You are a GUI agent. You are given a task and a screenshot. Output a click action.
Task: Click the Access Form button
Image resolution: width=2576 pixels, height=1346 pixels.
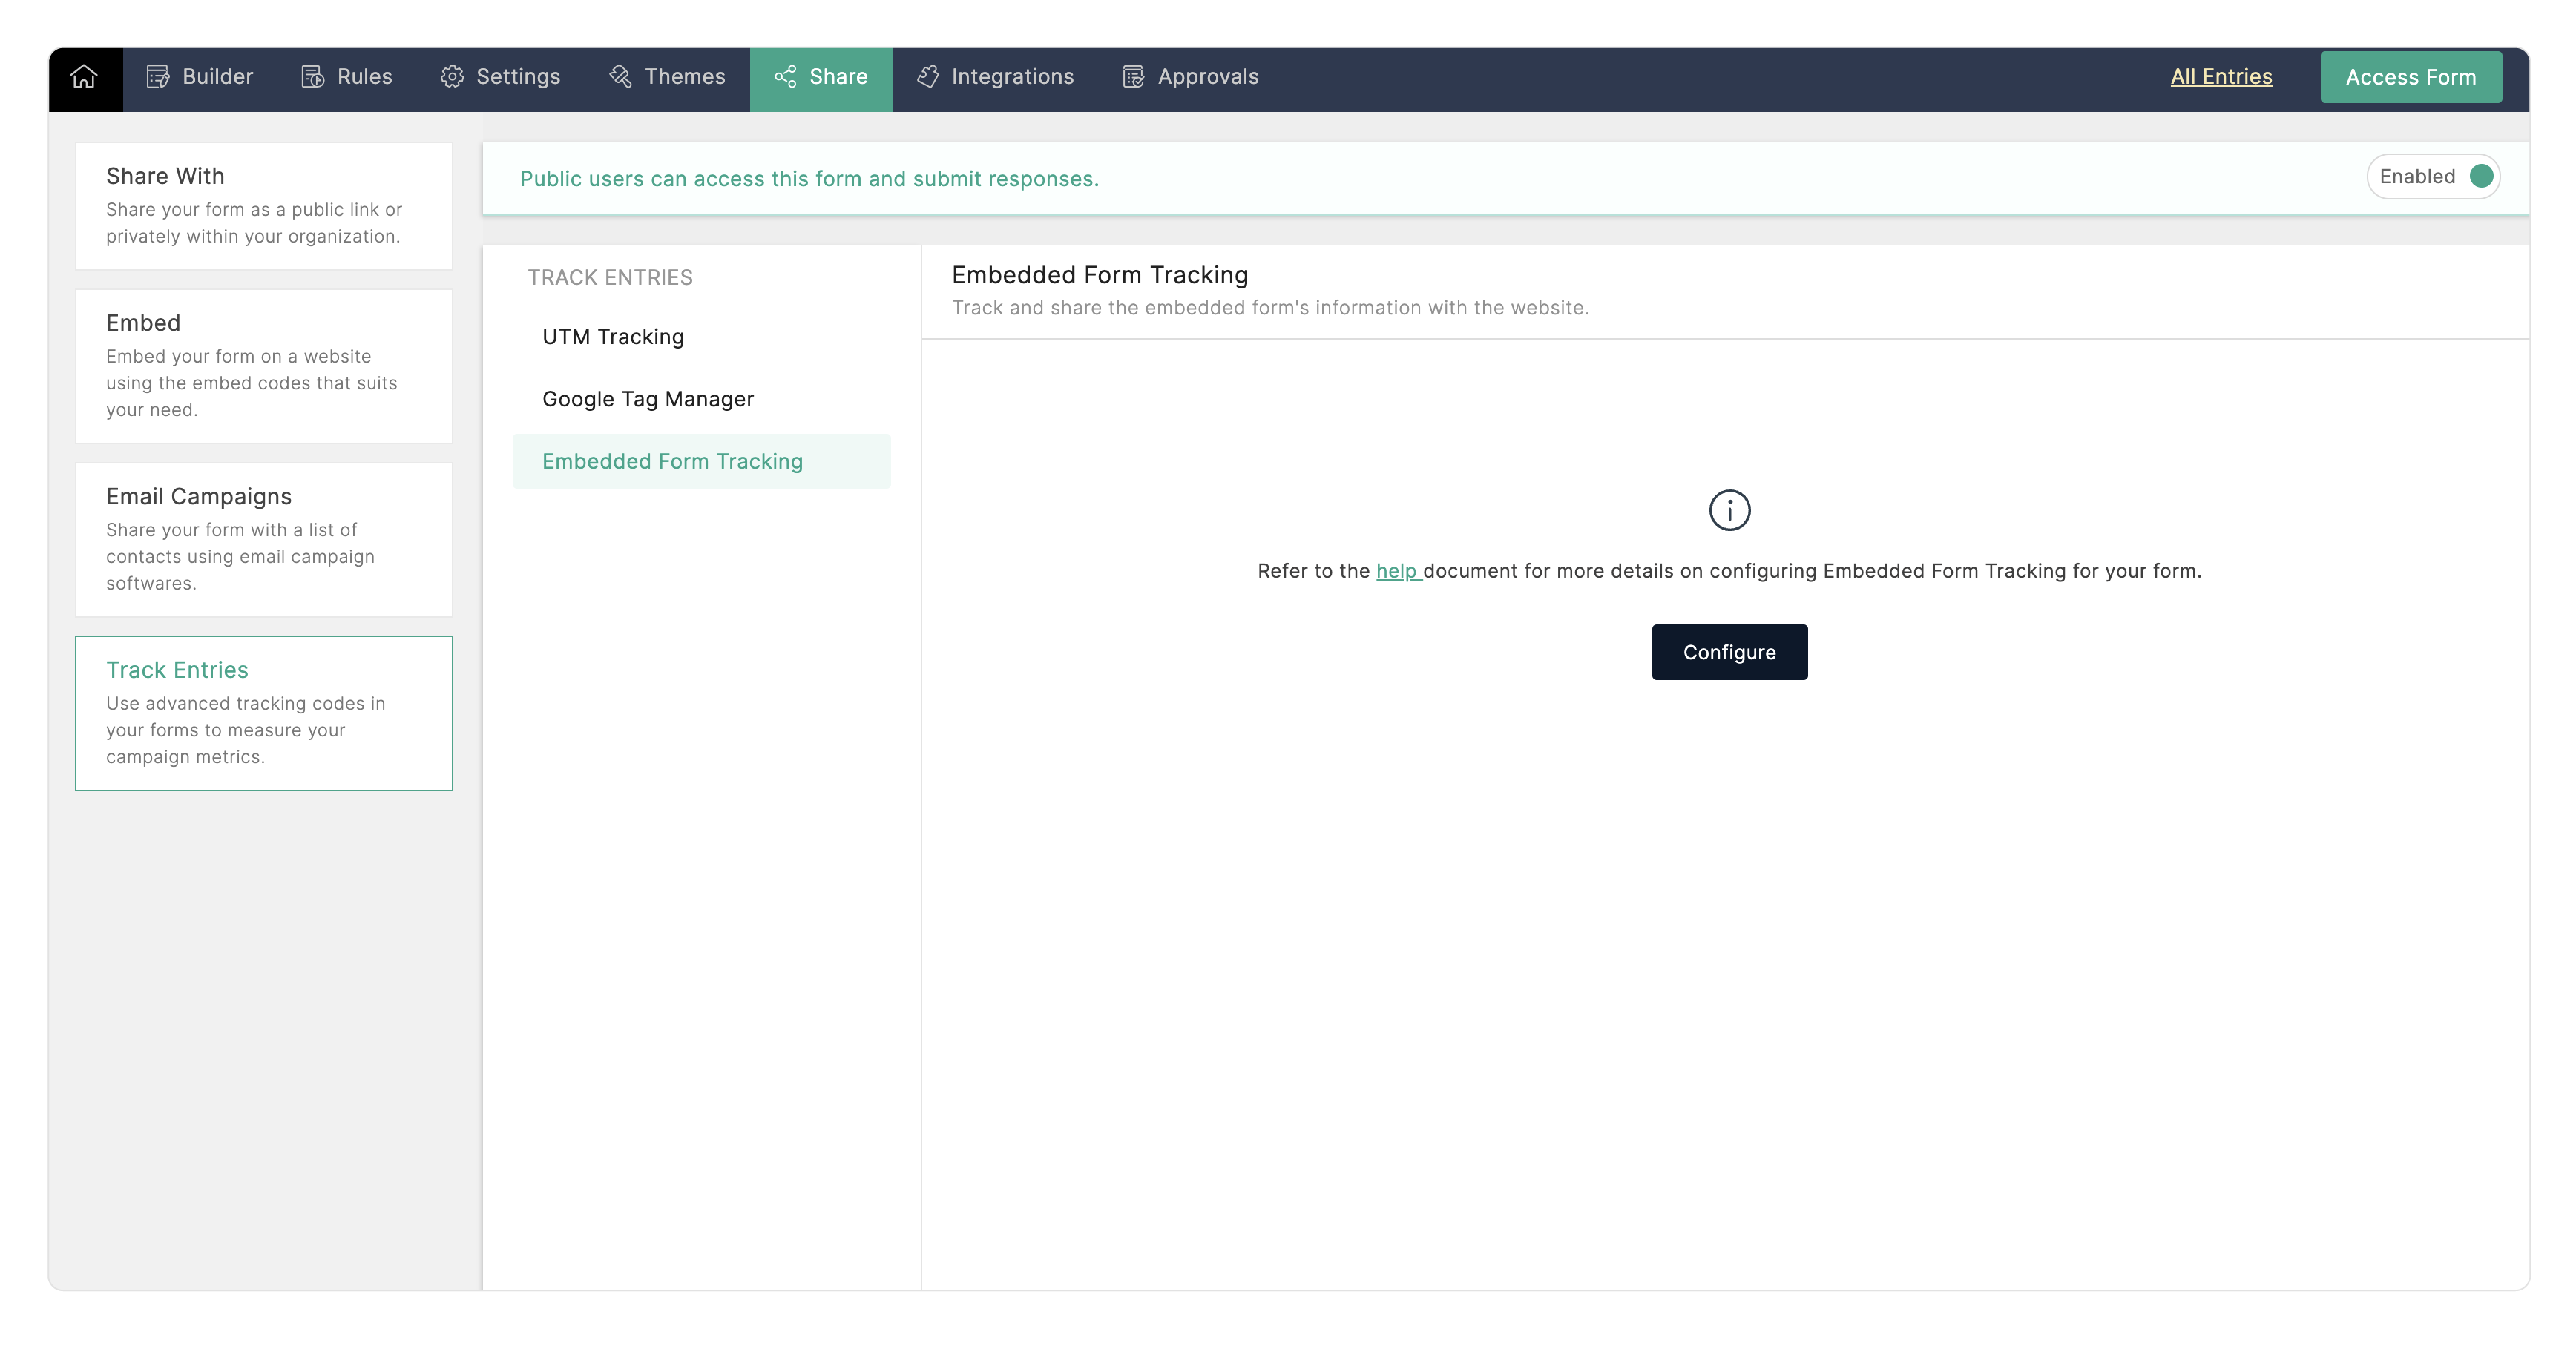[x=2410, y=77]
